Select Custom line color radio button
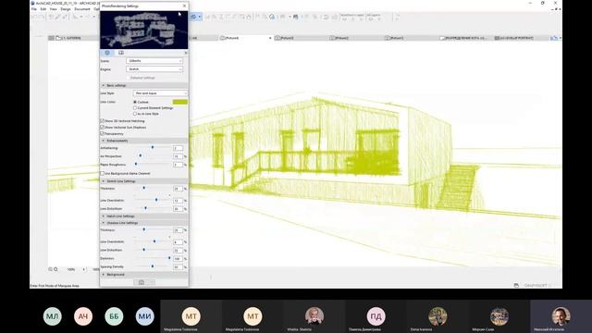Viewport: 592px width, 333px height. click(x=135, y=102)
